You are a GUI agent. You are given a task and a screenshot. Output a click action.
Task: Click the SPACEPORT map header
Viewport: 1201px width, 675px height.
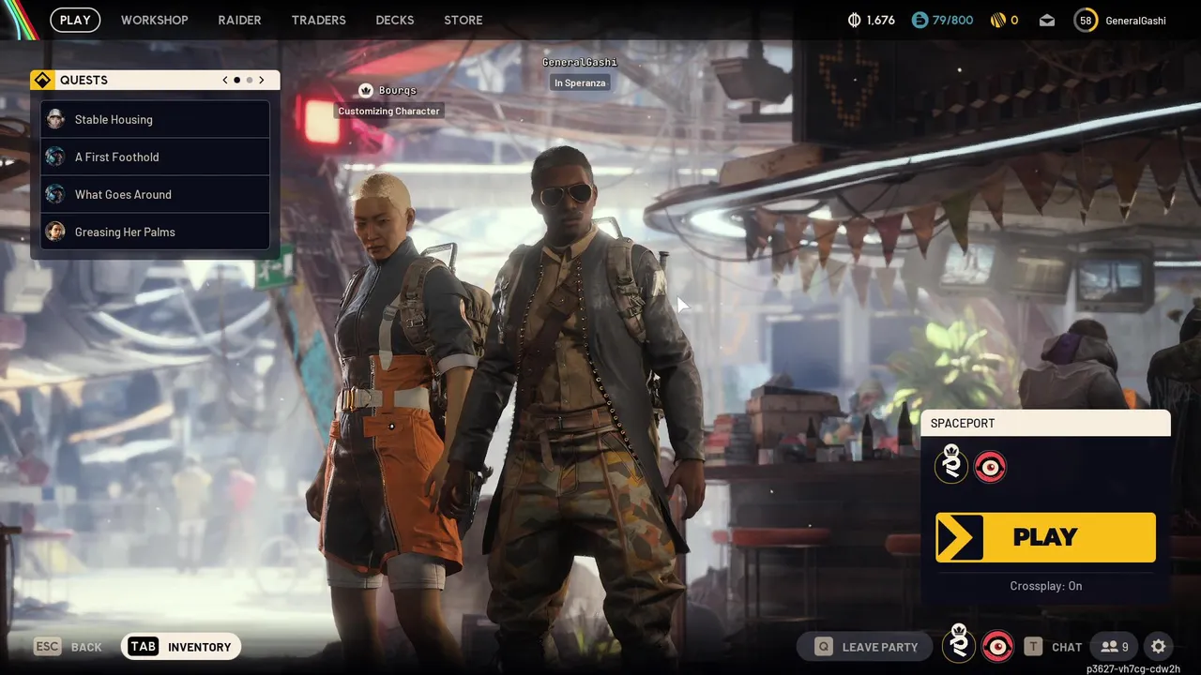[x=1045, y=423]
